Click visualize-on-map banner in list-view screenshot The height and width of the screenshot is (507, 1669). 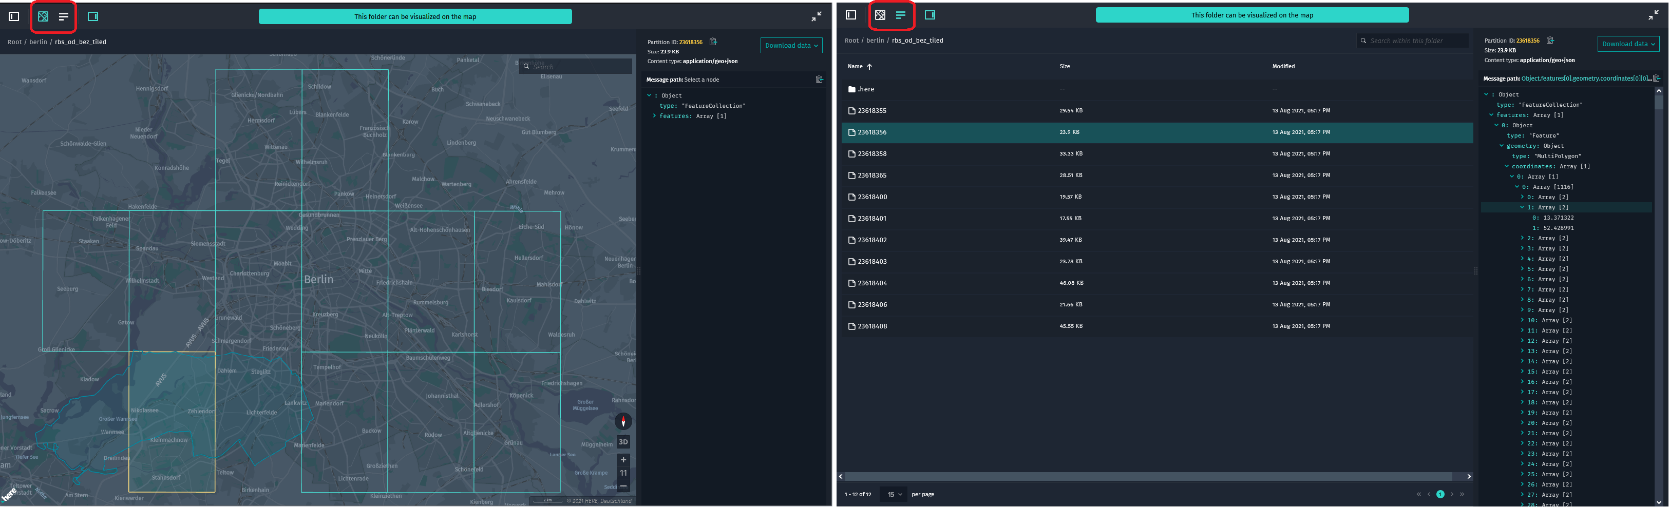coord(1253,15)
